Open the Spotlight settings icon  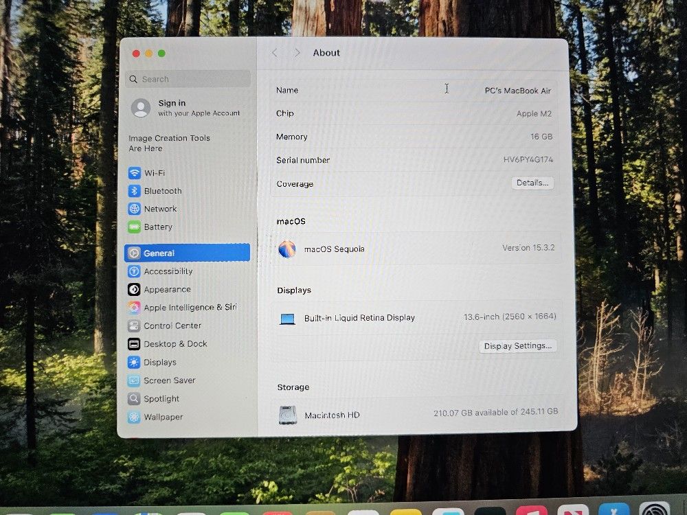134,399
